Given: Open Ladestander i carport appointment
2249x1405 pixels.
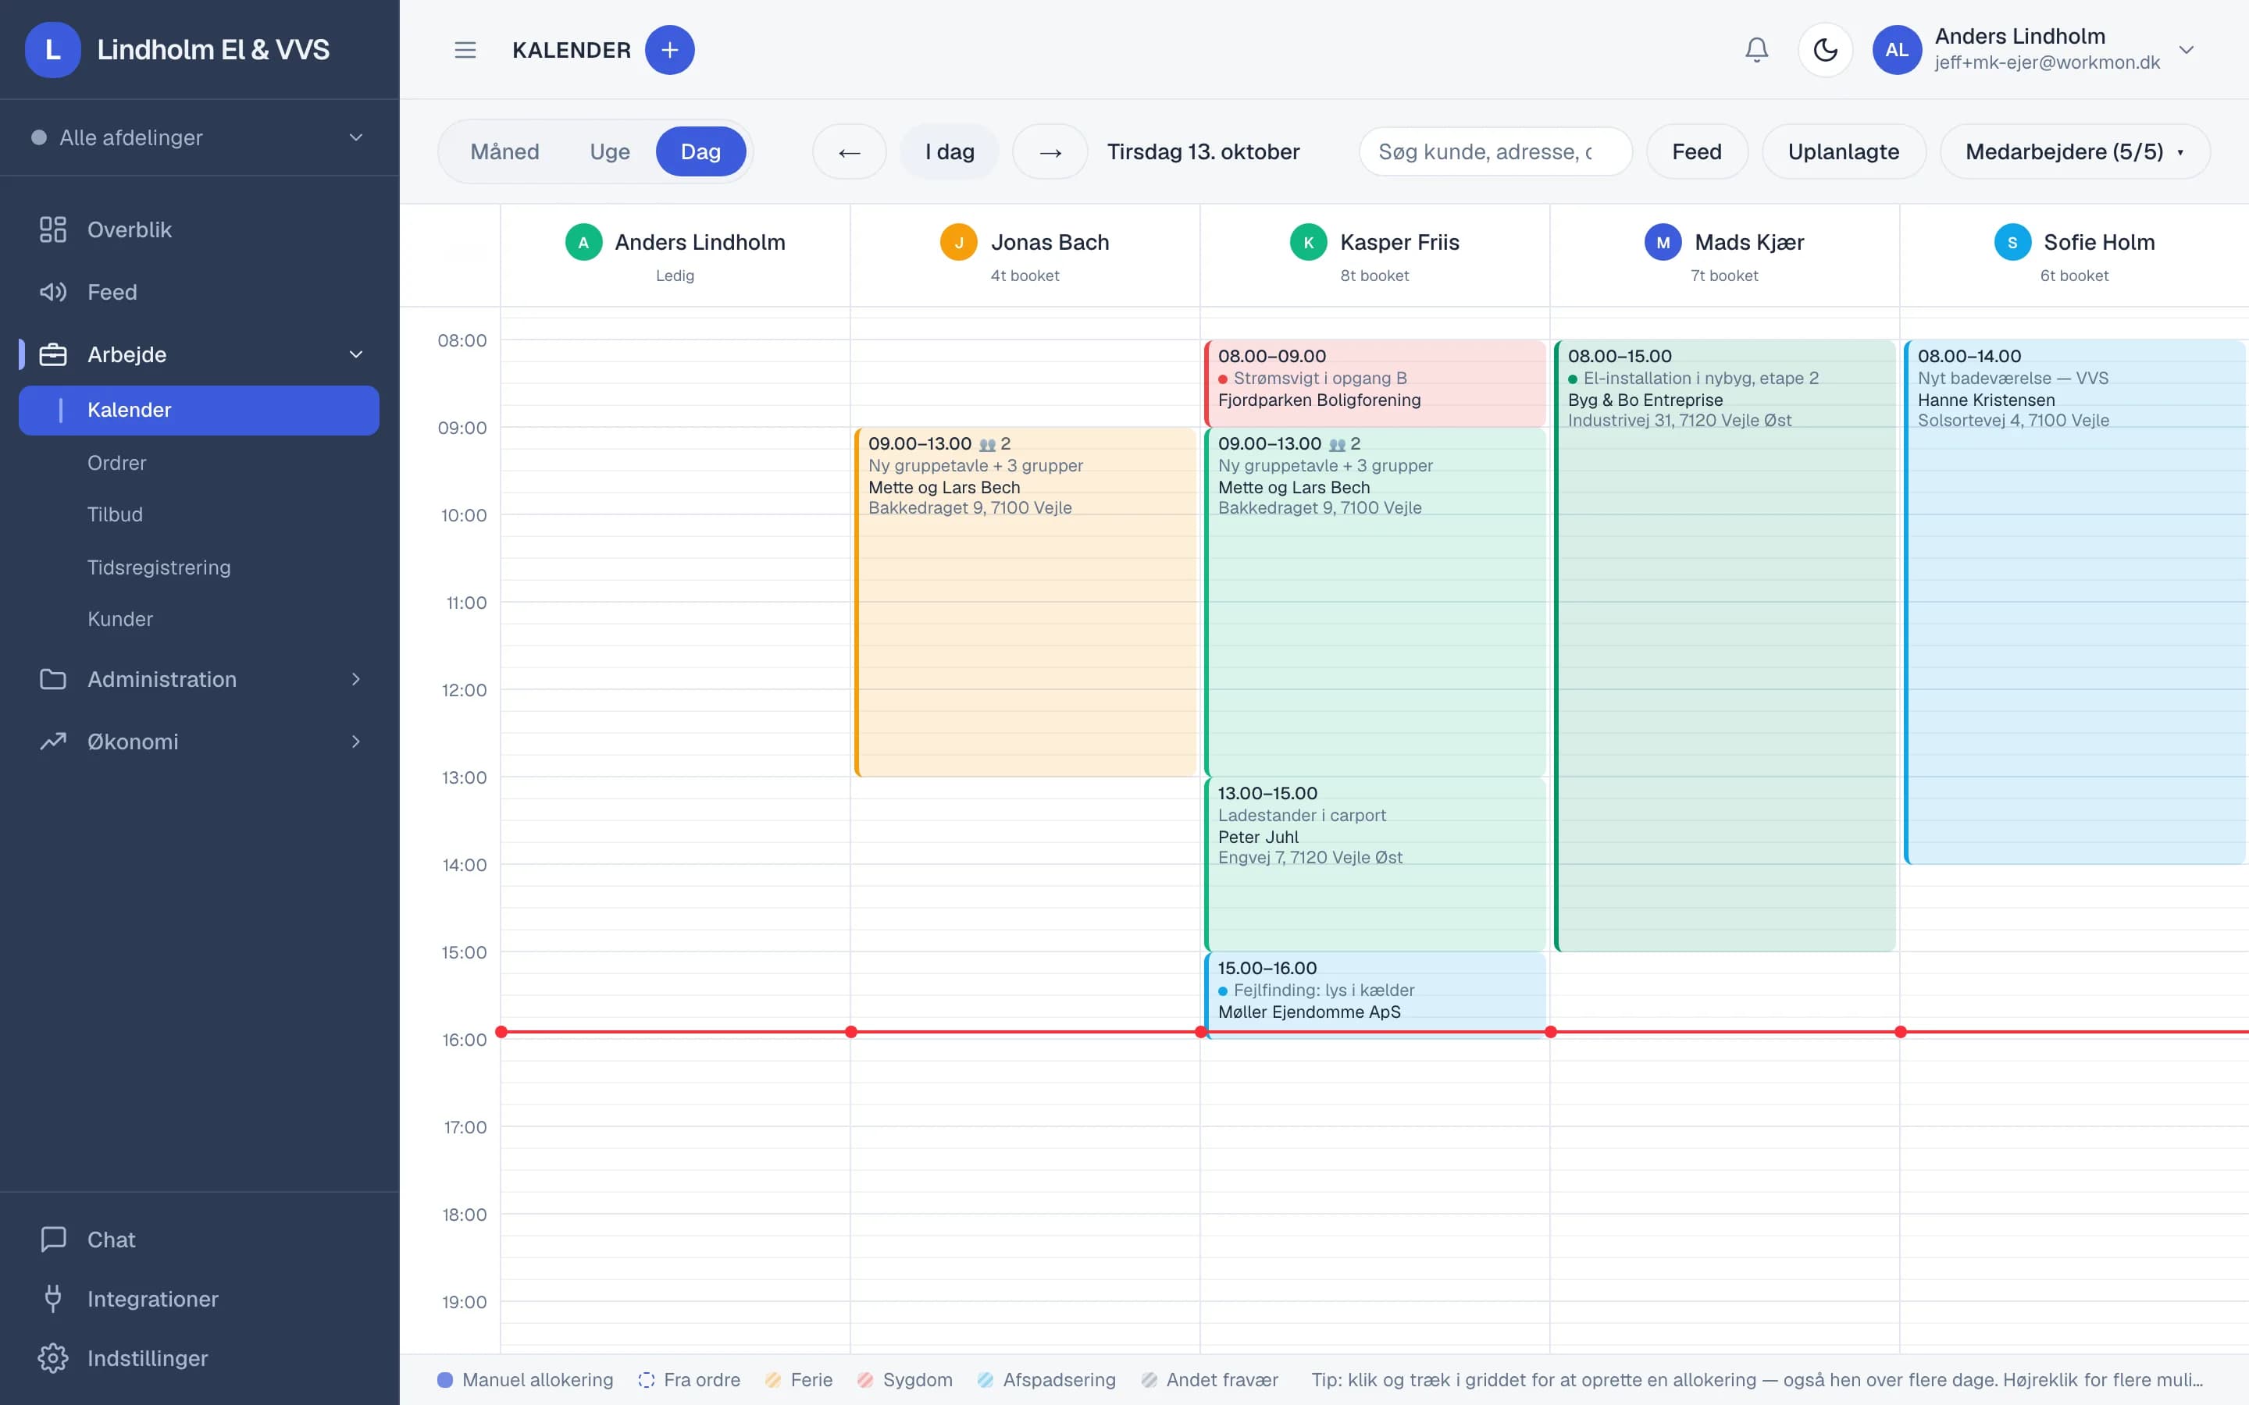Looking at the screenshot, I should coord(1374,863).
